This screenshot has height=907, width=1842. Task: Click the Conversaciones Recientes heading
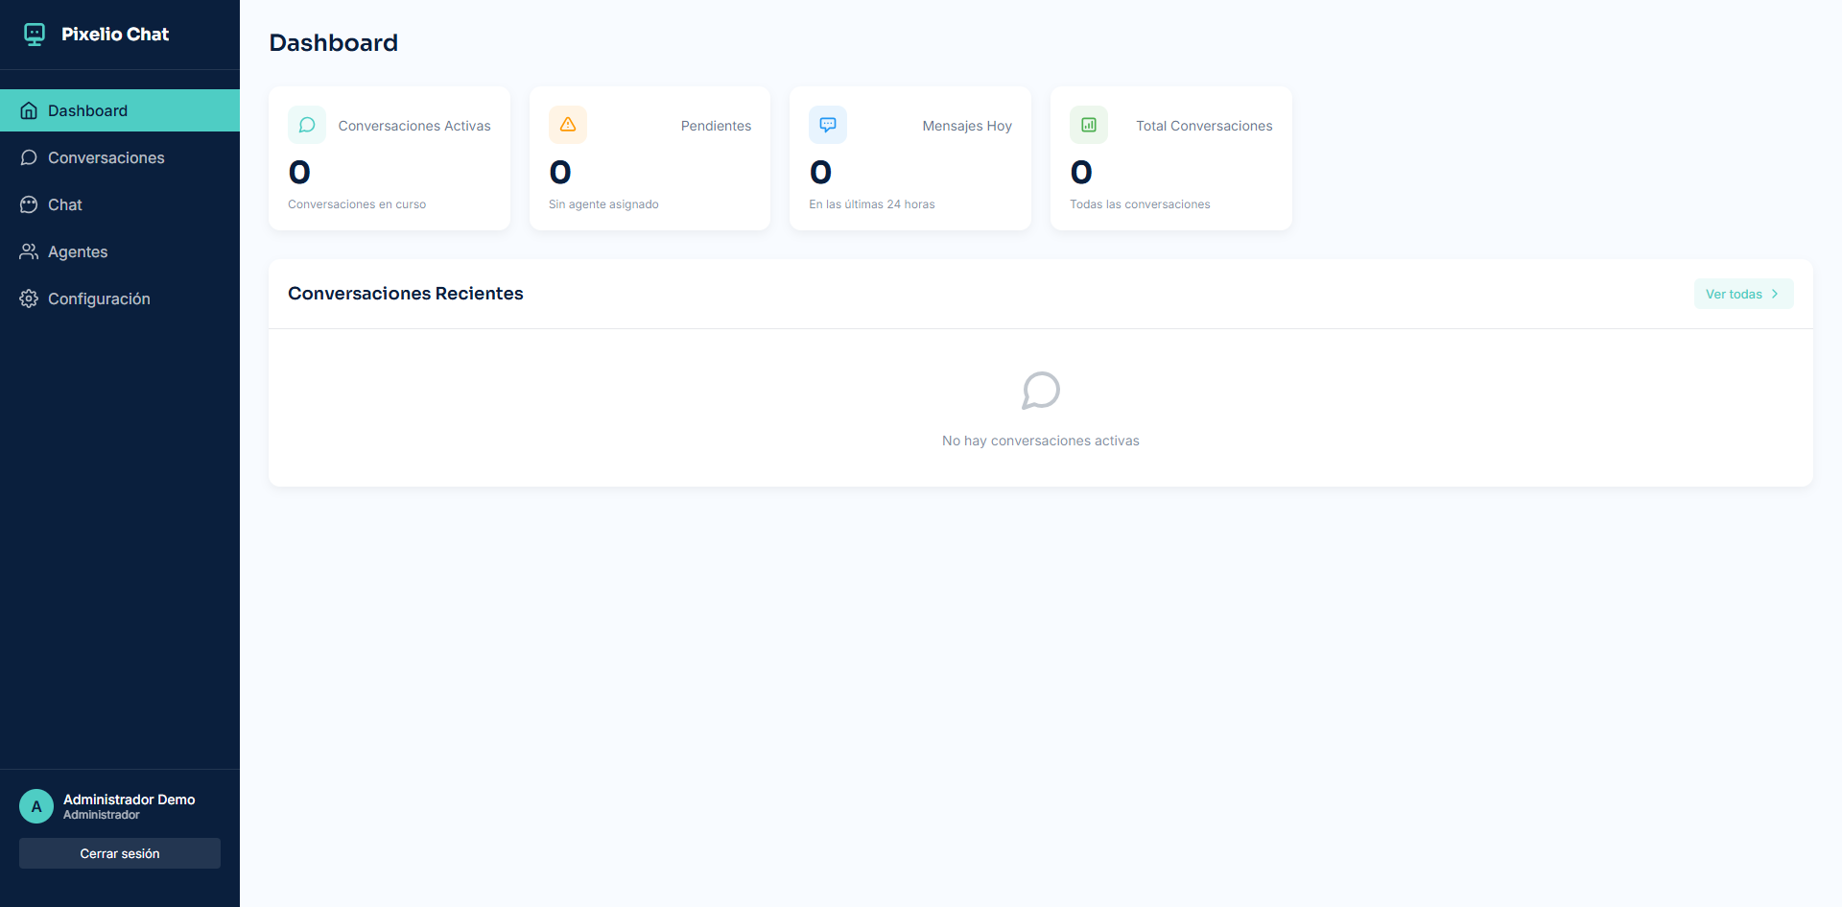(x=406, y=294)
